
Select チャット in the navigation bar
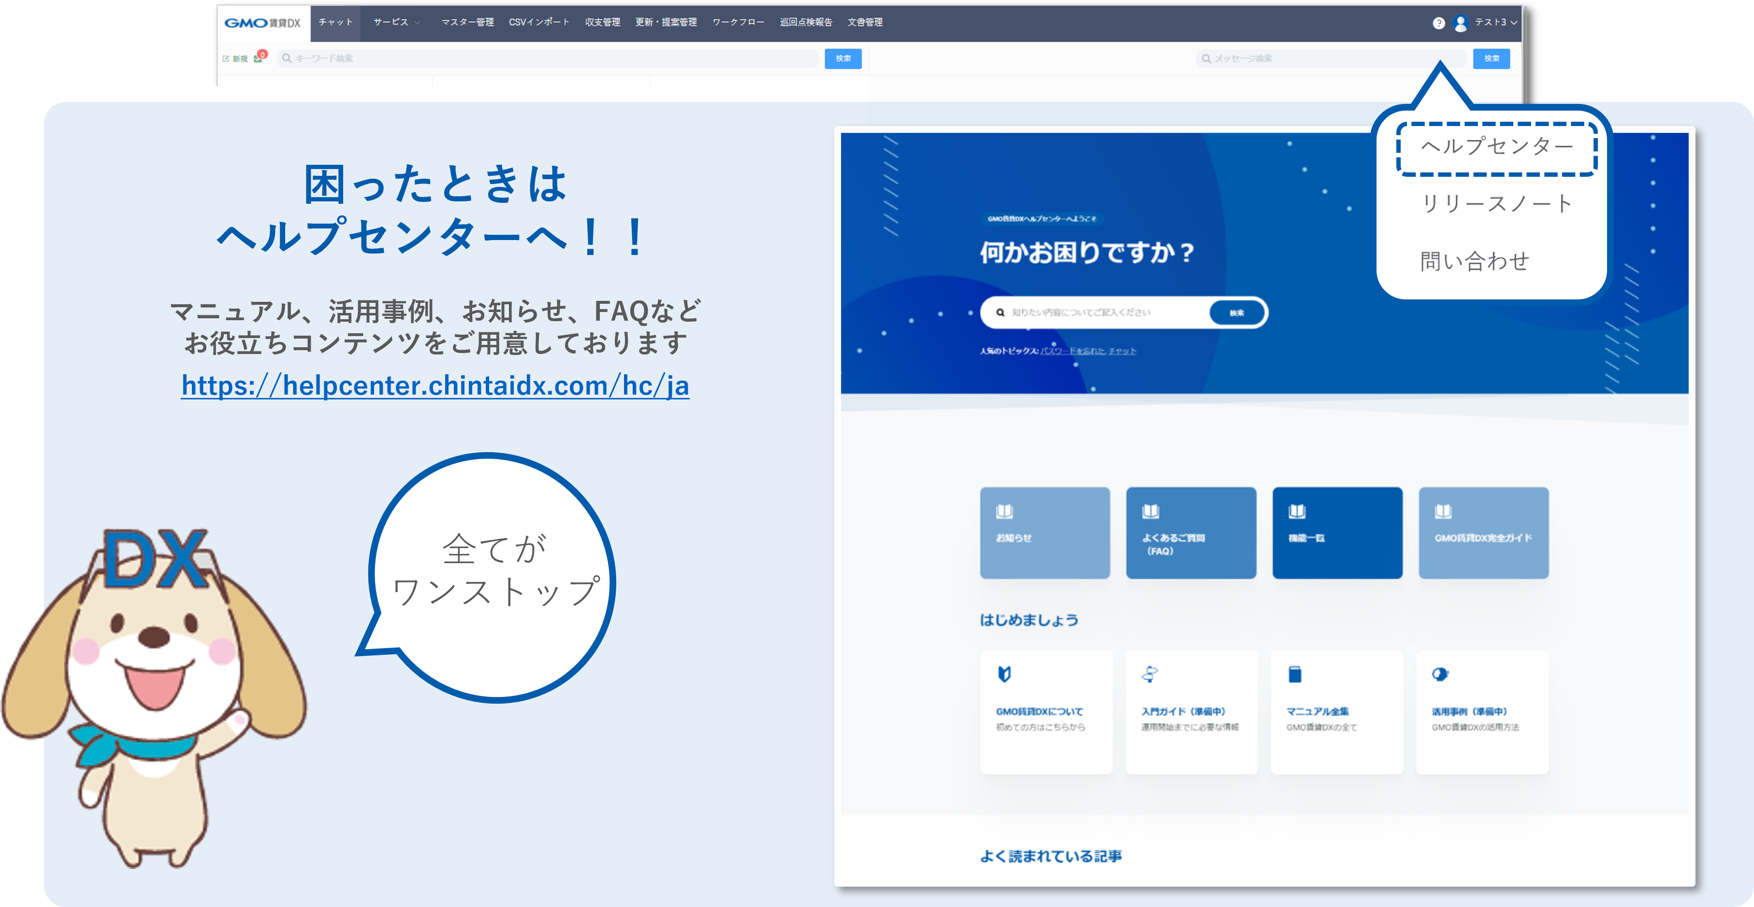[x=336, y=21]
